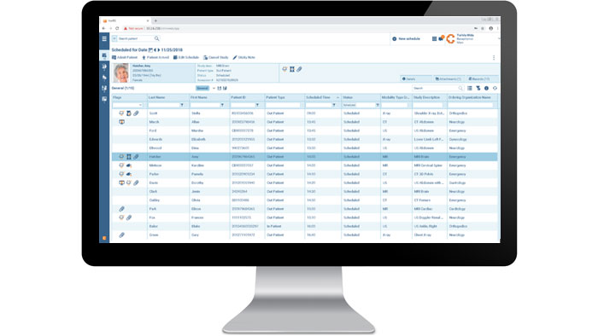Viewport: 598px width, 336px height.
Task: Clear filters with funnel icon
Action: coord(478,89)
